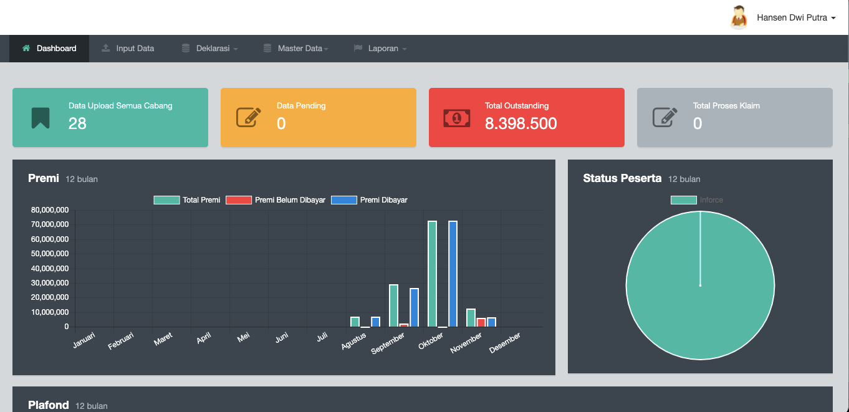Toggle Premi Dibayar legend series
Screen dimensions: 849x412
(x=369, y=200)
